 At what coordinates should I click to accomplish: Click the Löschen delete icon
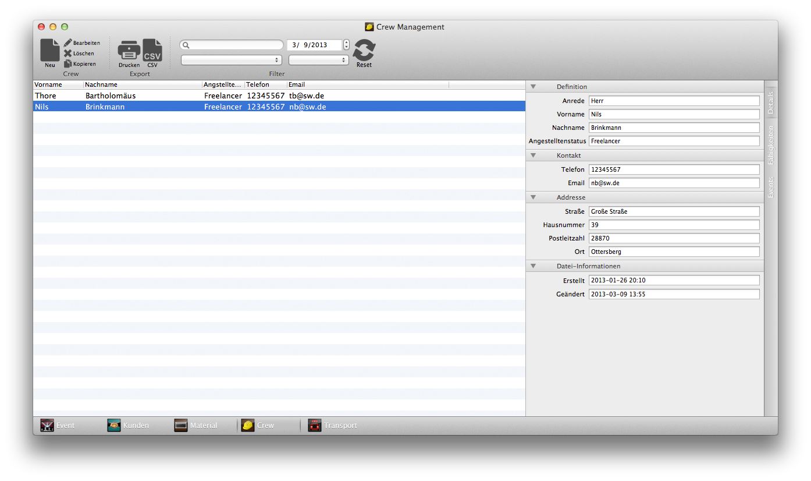click(68, 54)
